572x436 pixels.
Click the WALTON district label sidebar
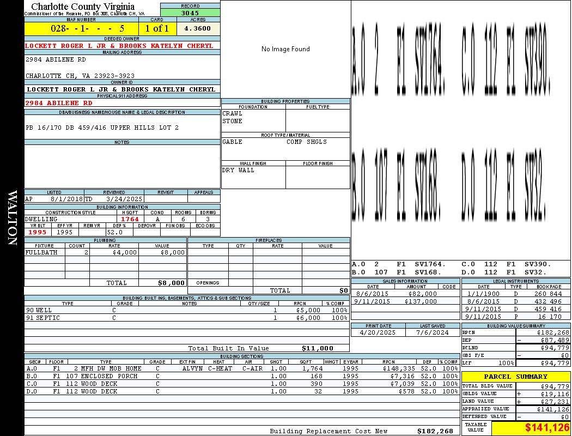(13, 218)
